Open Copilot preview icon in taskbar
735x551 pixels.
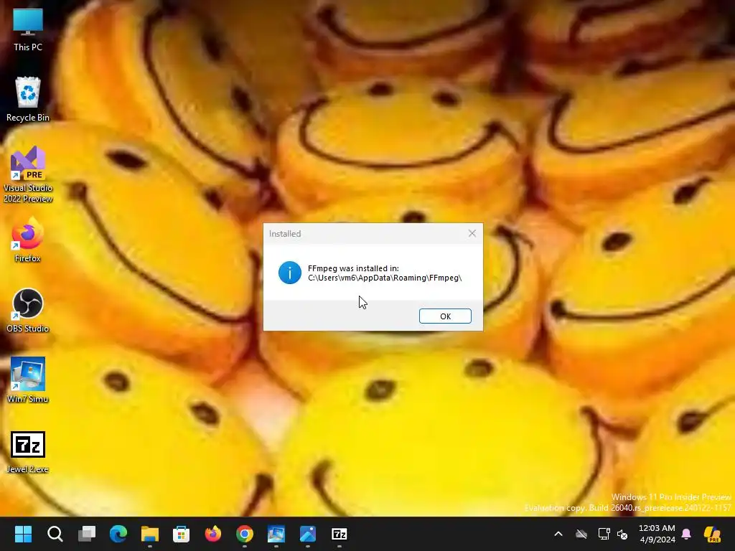coord(713,534)
